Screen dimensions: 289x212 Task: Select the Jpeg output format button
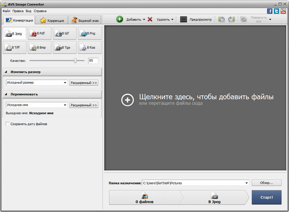pyautogui.click(x=14, y=34)
